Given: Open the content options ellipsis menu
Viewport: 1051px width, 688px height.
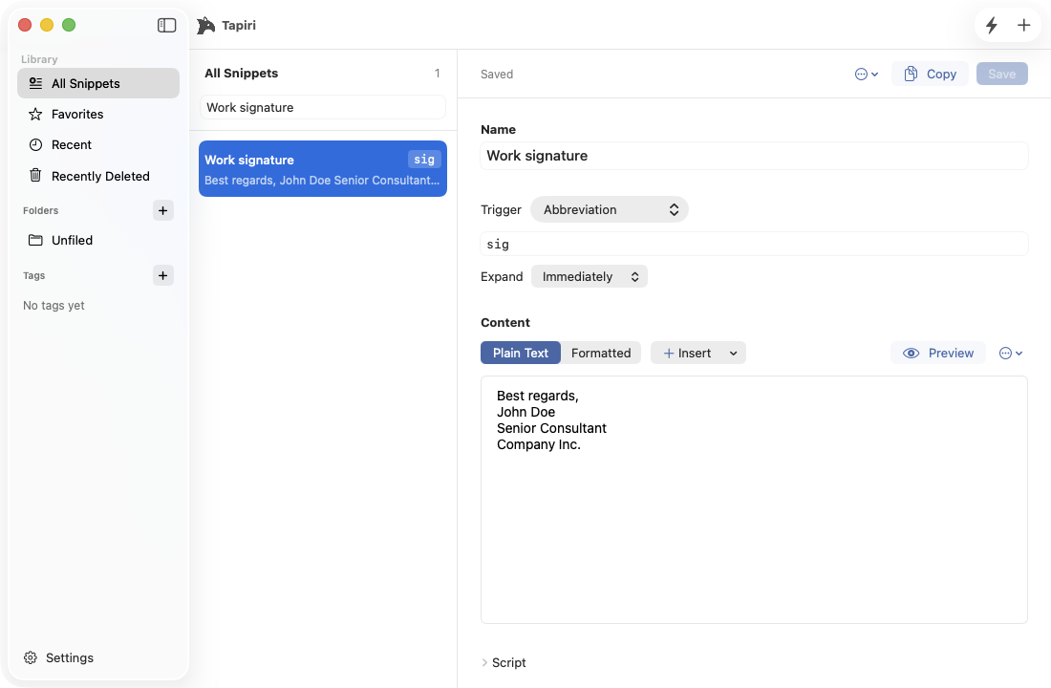Looking at the screenshot, I should tap(1011, 354).
